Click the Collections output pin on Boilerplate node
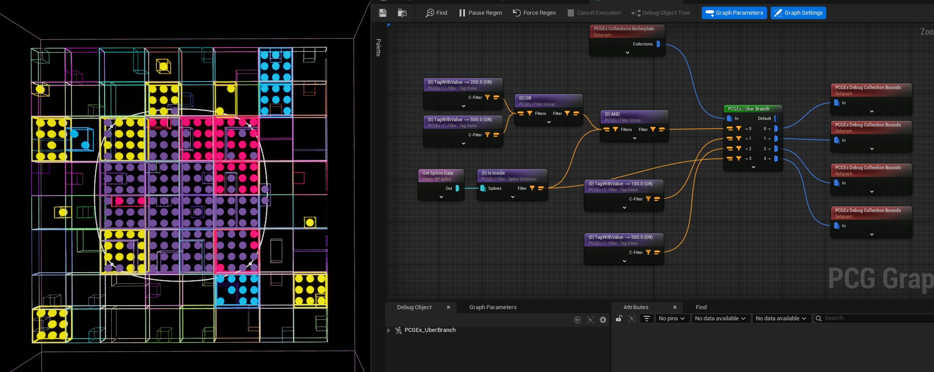934x372 pixels. click(x=658, y=44)
